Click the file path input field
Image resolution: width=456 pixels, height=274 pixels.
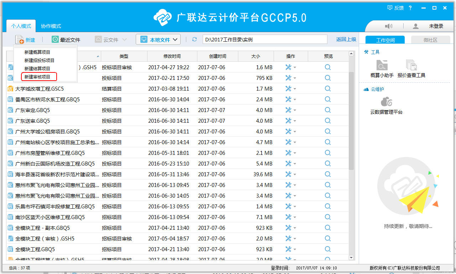[265, 40]
